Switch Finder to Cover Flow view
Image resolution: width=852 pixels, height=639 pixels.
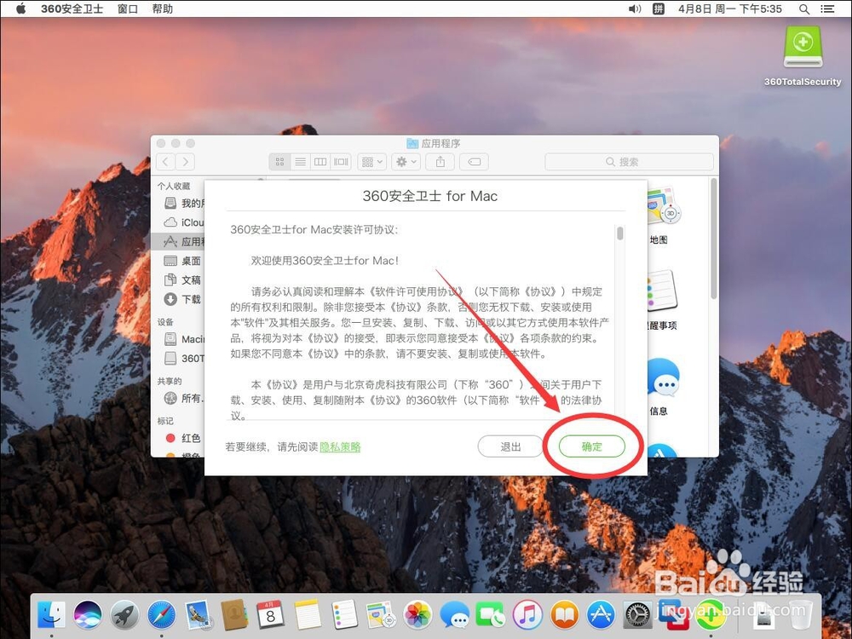341,161
